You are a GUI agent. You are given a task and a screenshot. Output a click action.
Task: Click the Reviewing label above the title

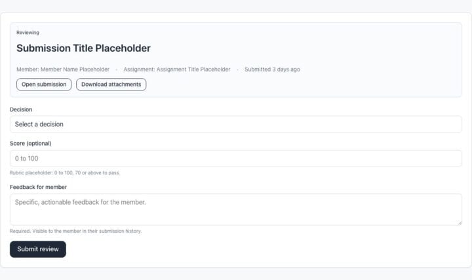(28, 33)
